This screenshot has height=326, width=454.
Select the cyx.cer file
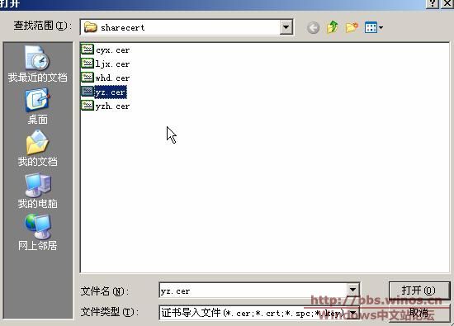[x=106, y=50]
